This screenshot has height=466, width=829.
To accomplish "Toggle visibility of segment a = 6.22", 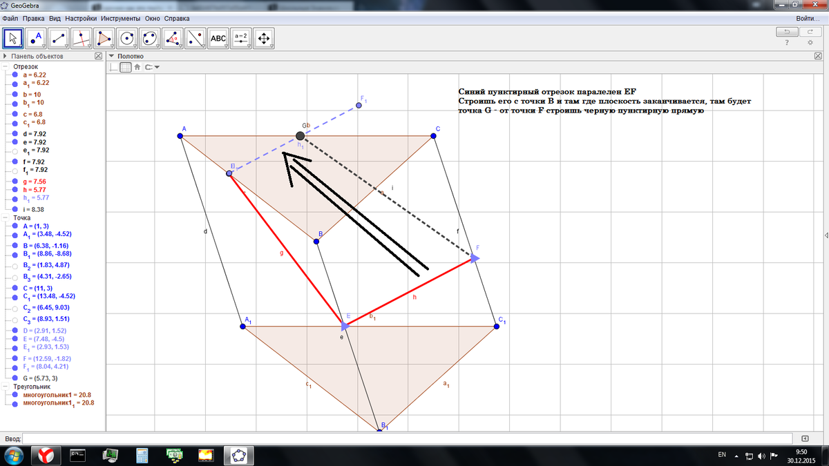I will click(x=15, y=75).
